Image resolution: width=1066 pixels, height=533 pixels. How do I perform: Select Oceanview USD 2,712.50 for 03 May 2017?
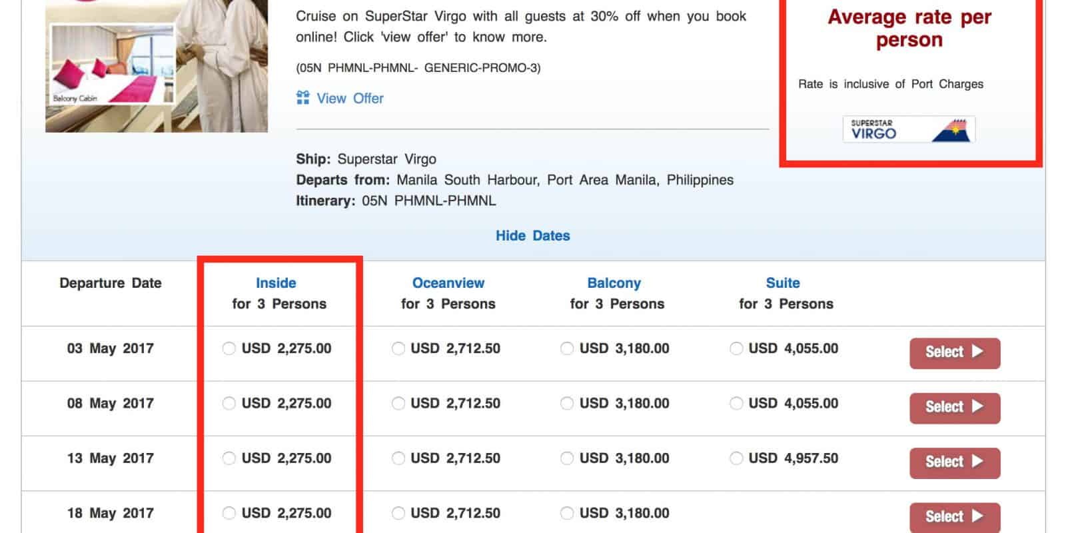(x=398, y=348)
